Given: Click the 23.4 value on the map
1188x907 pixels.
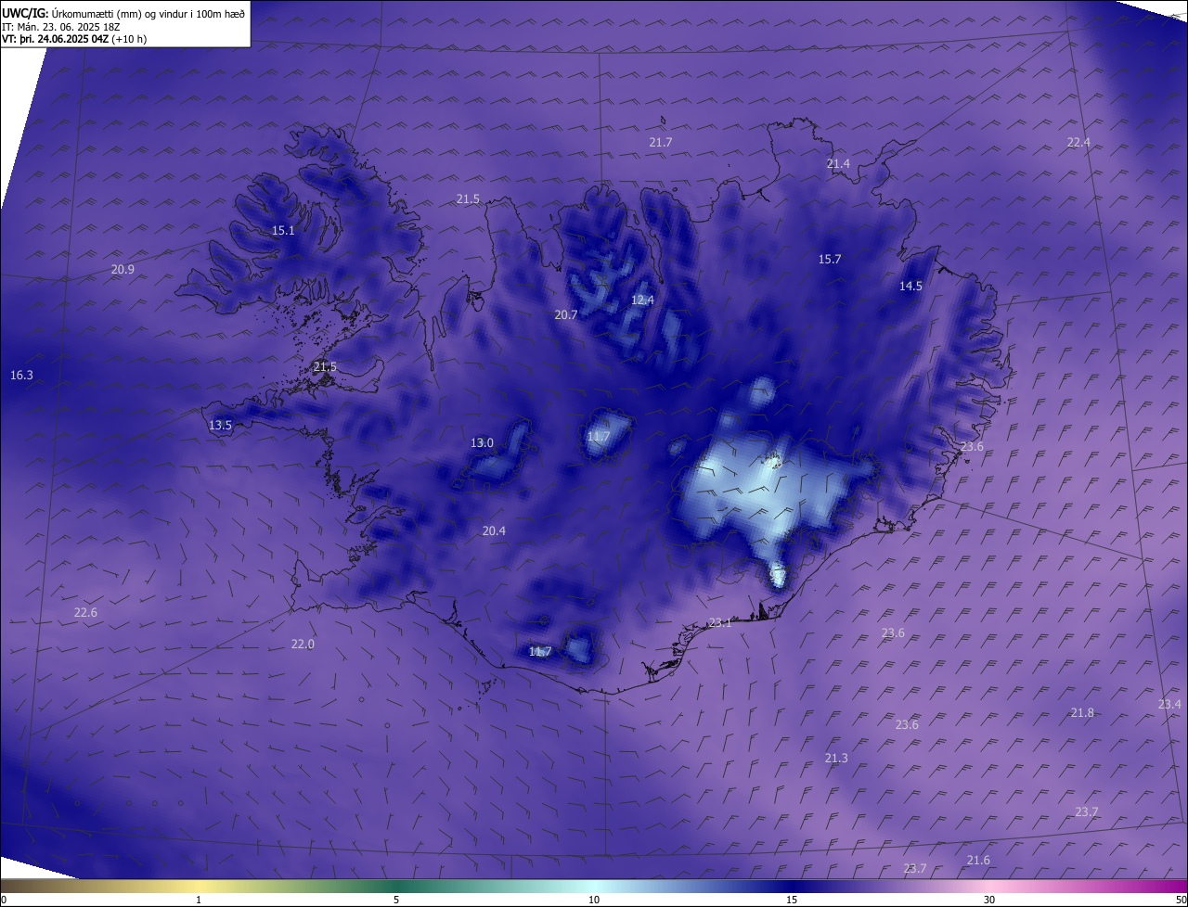Looking at the screenshot, I should click(x=1169, y=704).
